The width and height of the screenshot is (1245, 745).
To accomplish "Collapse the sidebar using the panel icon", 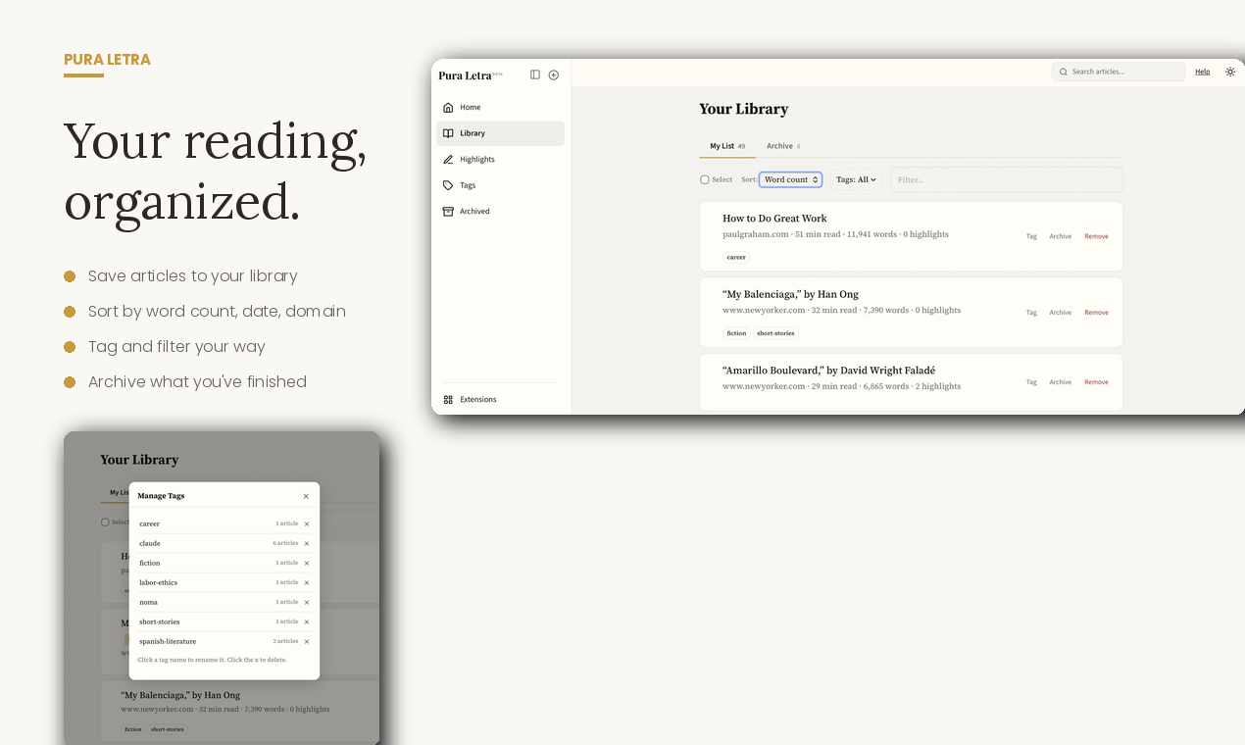I will coord(535,74).
